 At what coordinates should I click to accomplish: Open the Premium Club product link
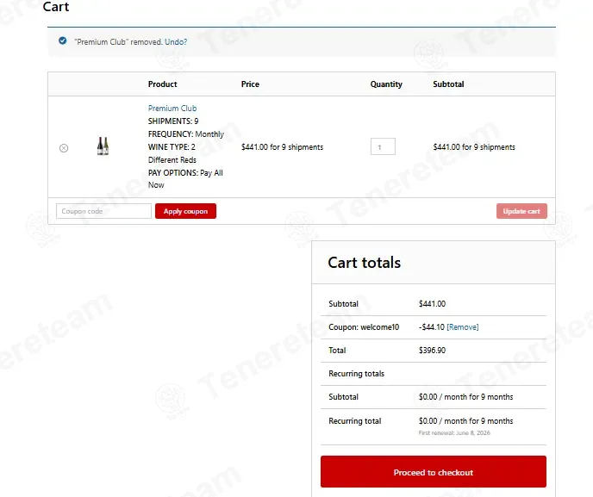[172, 108]
